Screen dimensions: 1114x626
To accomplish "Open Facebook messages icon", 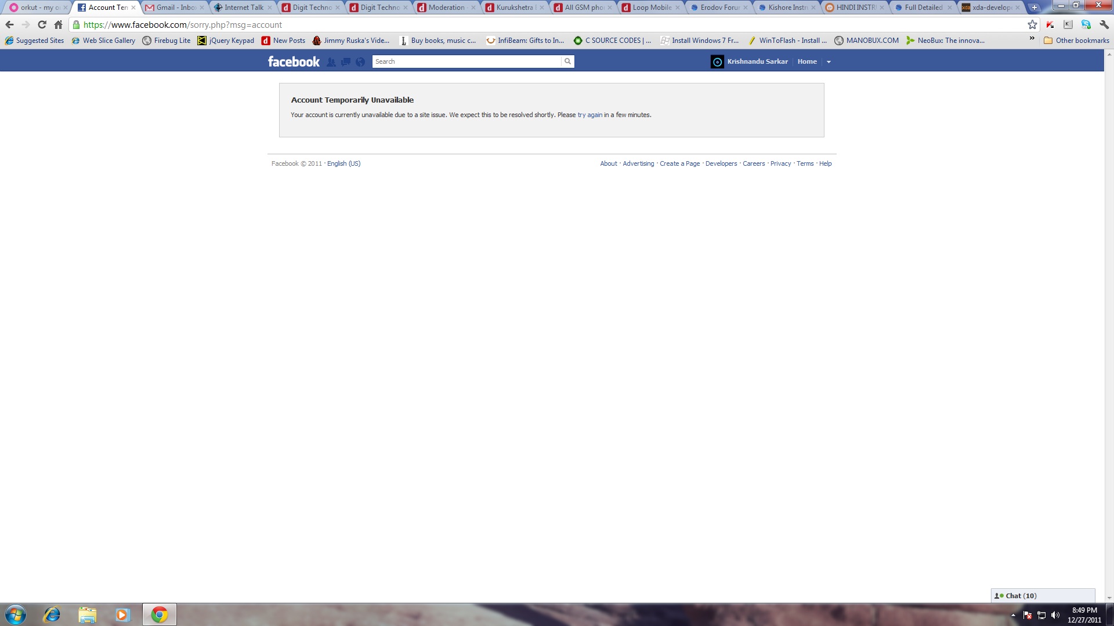I will [346, 62].
